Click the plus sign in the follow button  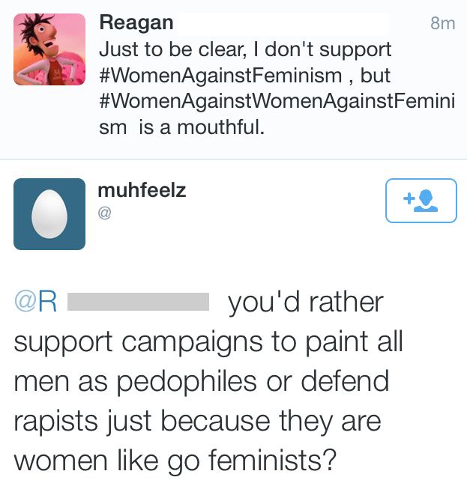point(409,199)
